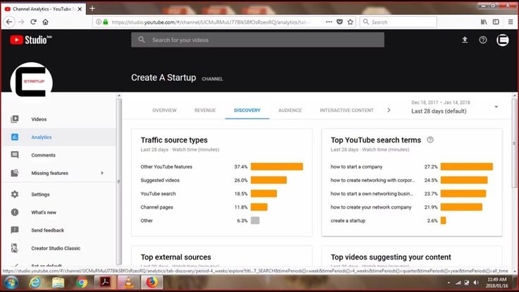Open the Firefox hamburger menu
The width and height of the screenshot is (519, 292).
coord(511,22)
